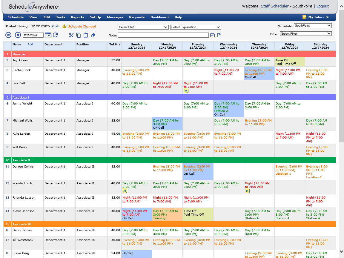Open the Select Filter dropdown
344x258 pixels.
click(x=306, y=34)
